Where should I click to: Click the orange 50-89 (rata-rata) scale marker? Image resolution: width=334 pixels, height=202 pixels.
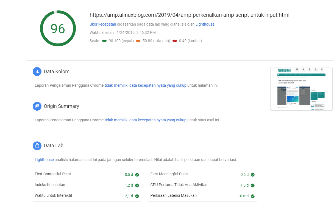tap(138, 41)
